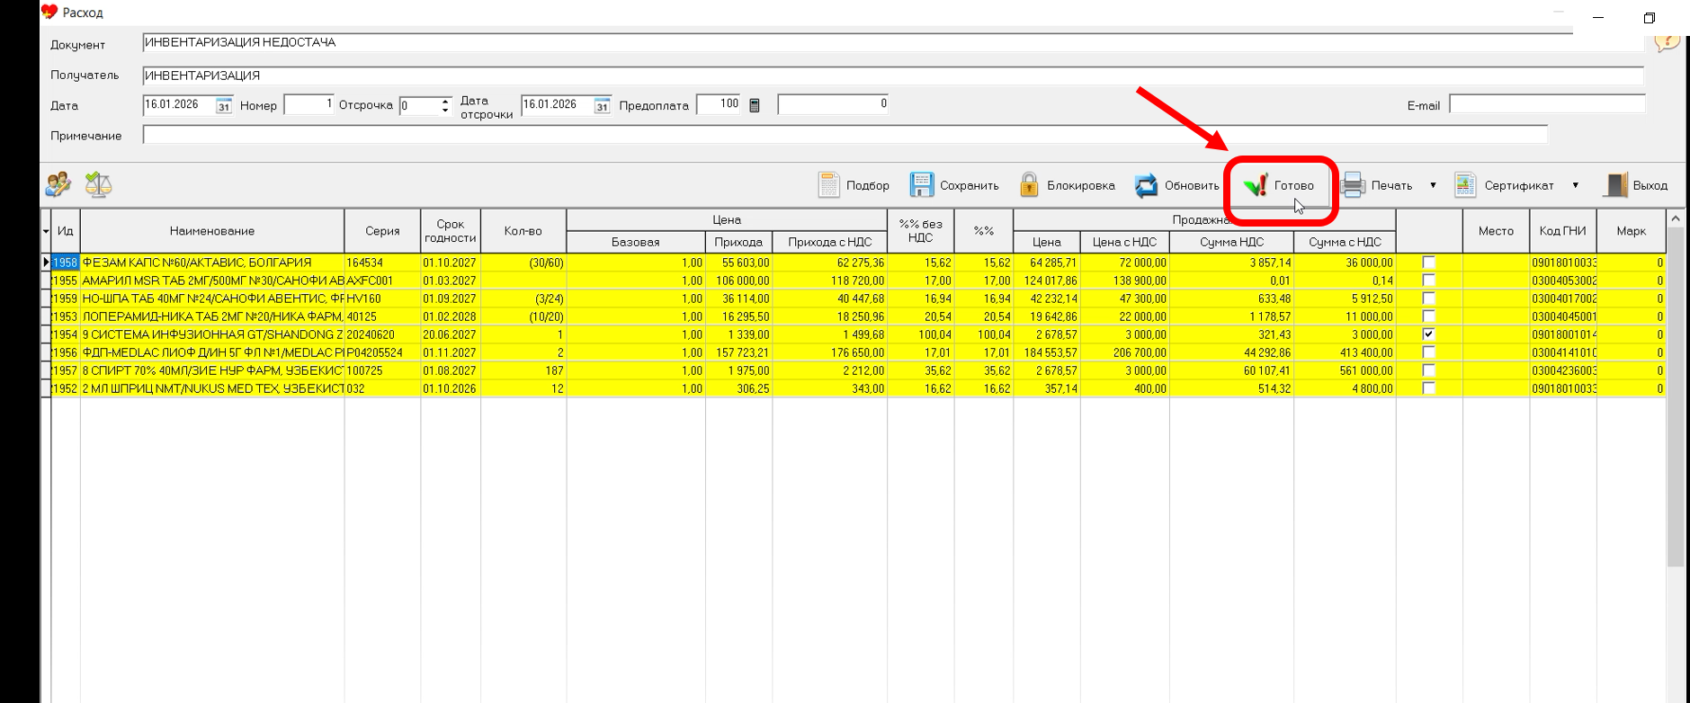Expand the Сертификат dropdown arrow
Screen dimensions: 1690x703
coord(1575,185)
